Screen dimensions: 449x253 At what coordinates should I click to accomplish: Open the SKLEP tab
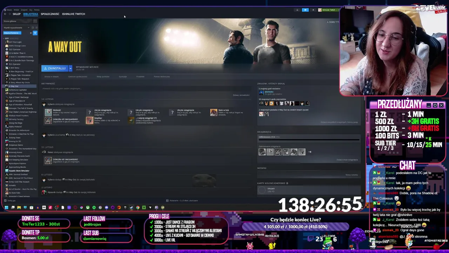[x=16, y=14]
